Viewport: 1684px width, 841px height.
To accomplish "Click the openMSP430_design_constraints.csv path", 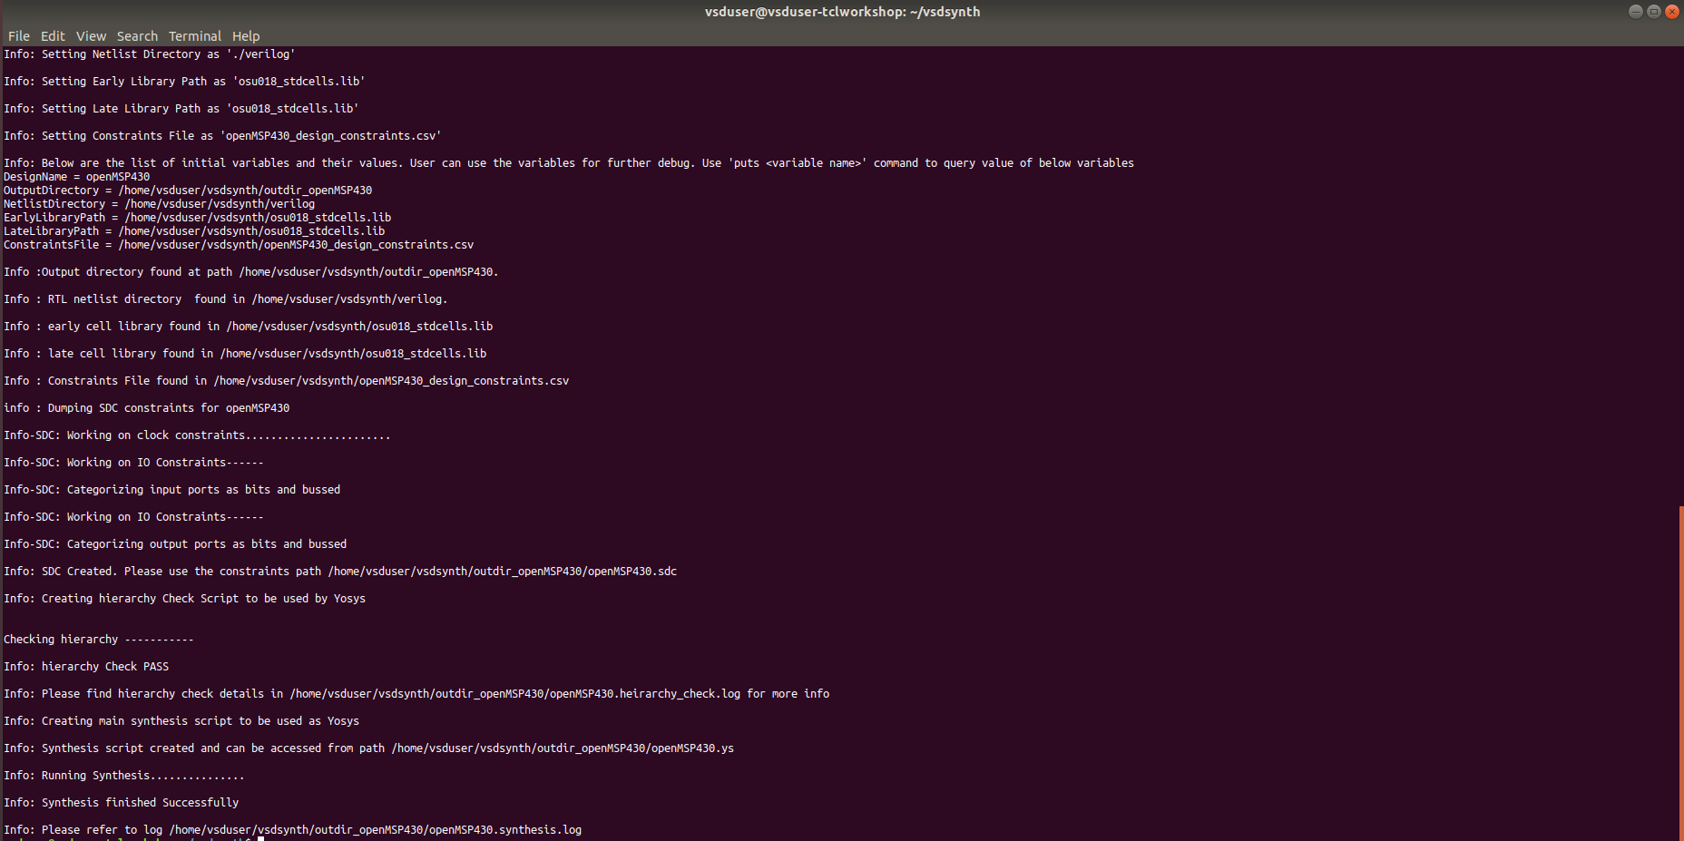I will [391, 380].
